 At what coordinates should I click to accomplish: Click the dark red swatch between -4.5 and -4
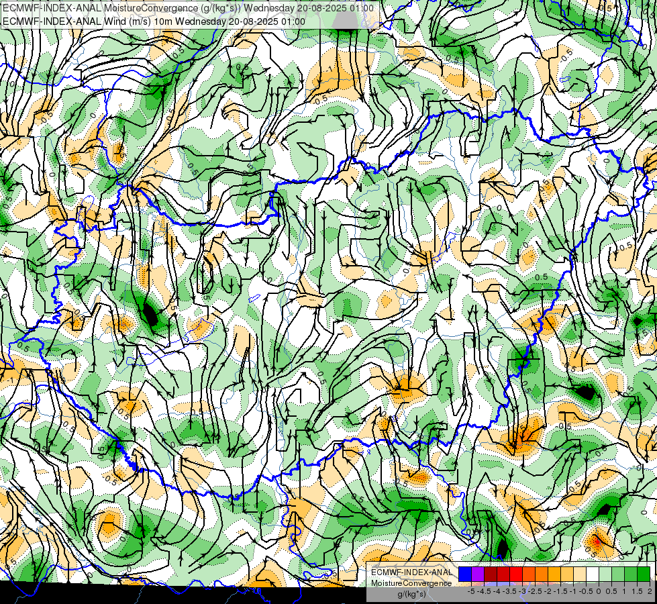491,574
